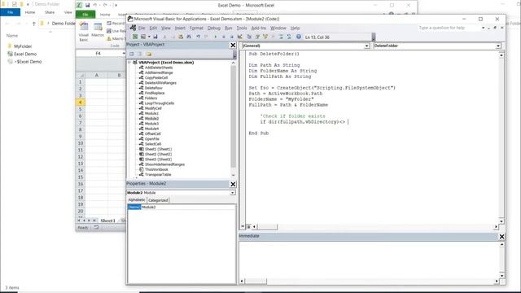Viewport: 521px width, 293px height.
Task: Click the Name property value Module2
Action: click(x=188, y=207)
